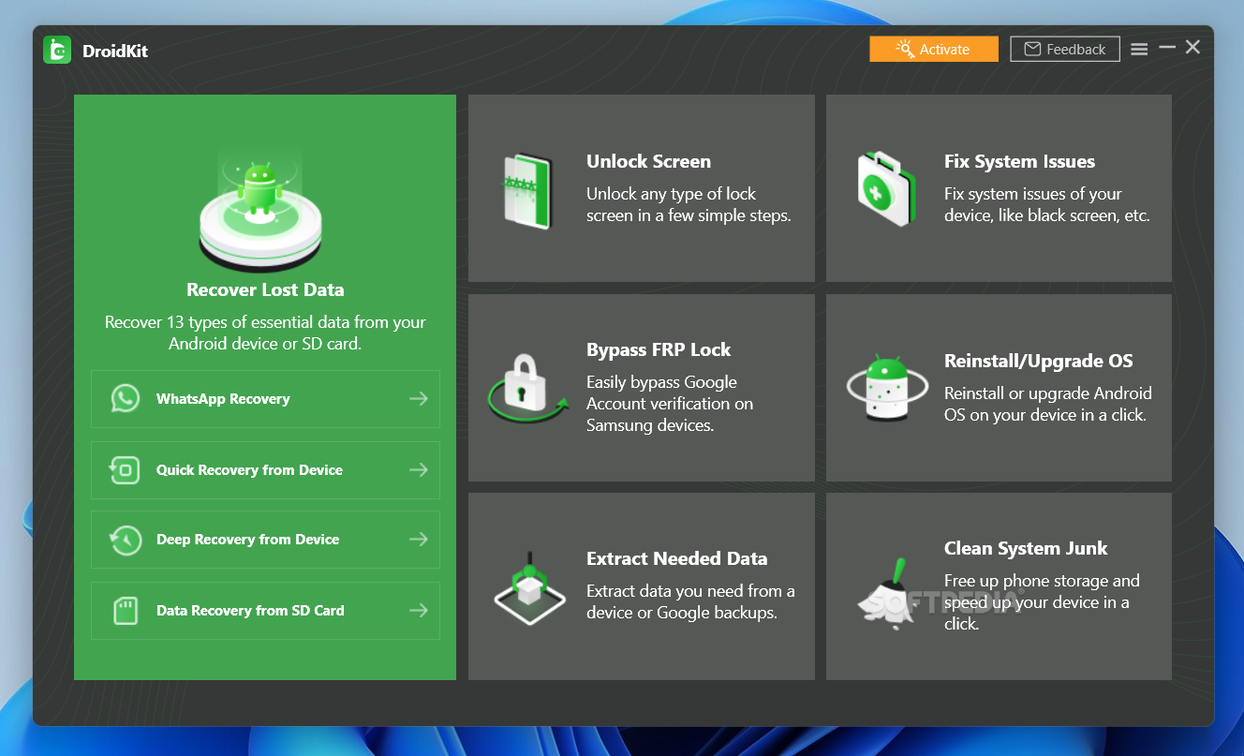Click "Recover 13 types of essential data" description
Viewport: 1244px width, 756px height.
265,333
